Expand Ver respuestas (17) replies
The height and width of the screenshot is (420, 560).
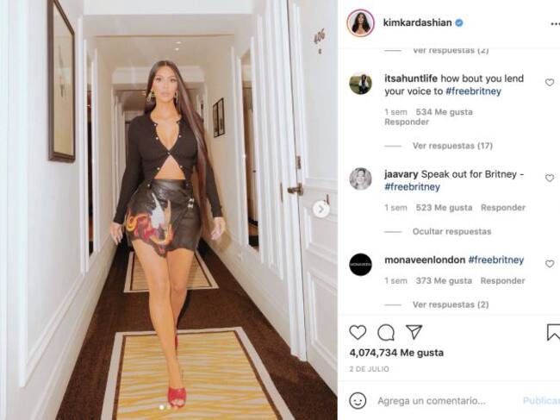tap(452, 146)
